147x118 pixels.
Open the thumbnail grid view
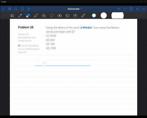tap(9, 9)
